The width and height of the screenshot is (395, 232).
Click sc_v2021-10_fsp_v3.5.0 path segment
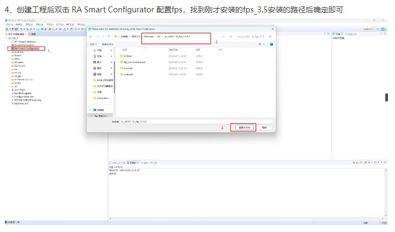177,37
